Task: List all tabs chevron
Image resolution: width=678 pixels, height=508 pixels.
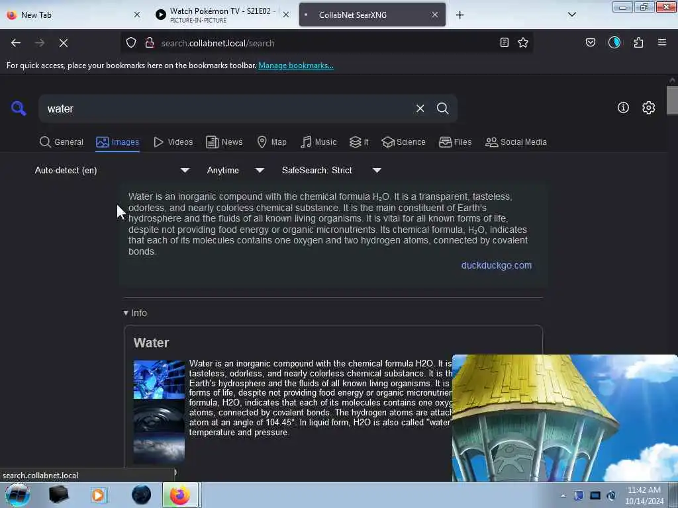Action: [571, 15]
